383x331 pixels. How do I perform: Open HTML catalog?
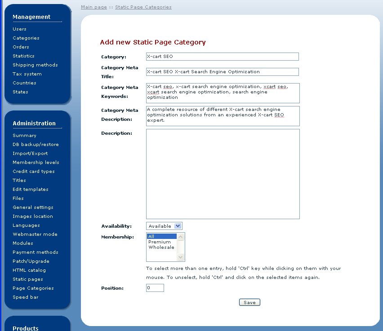(x=29, y=270)
